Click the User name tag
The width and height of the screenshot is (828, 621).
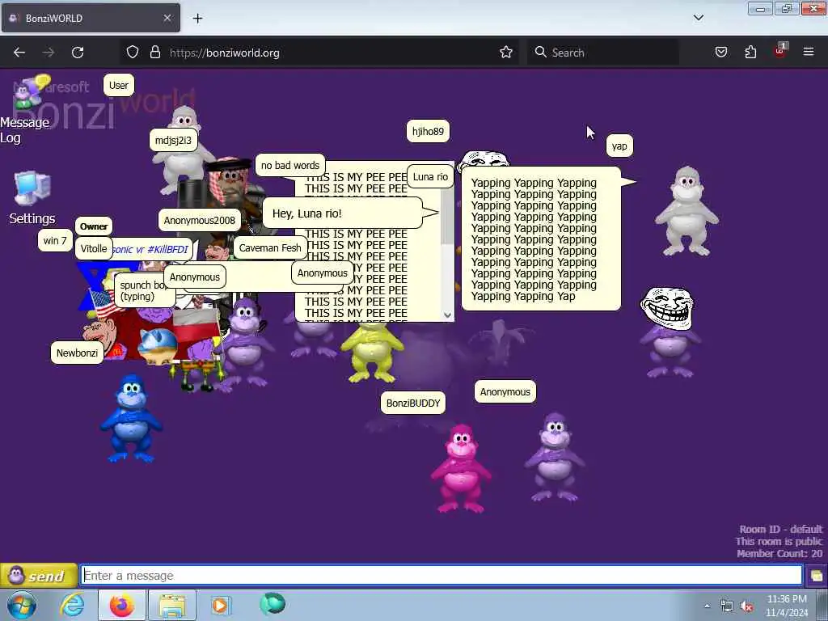click(118, 85)
